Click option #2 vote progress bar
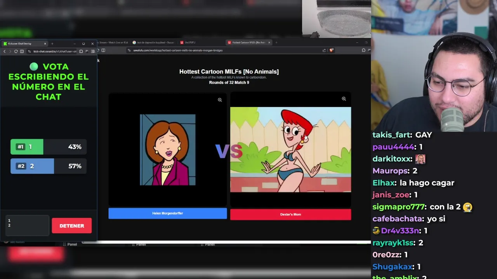Image resolution: width=497 pixels, height=279 pixels. coord(48,166)
